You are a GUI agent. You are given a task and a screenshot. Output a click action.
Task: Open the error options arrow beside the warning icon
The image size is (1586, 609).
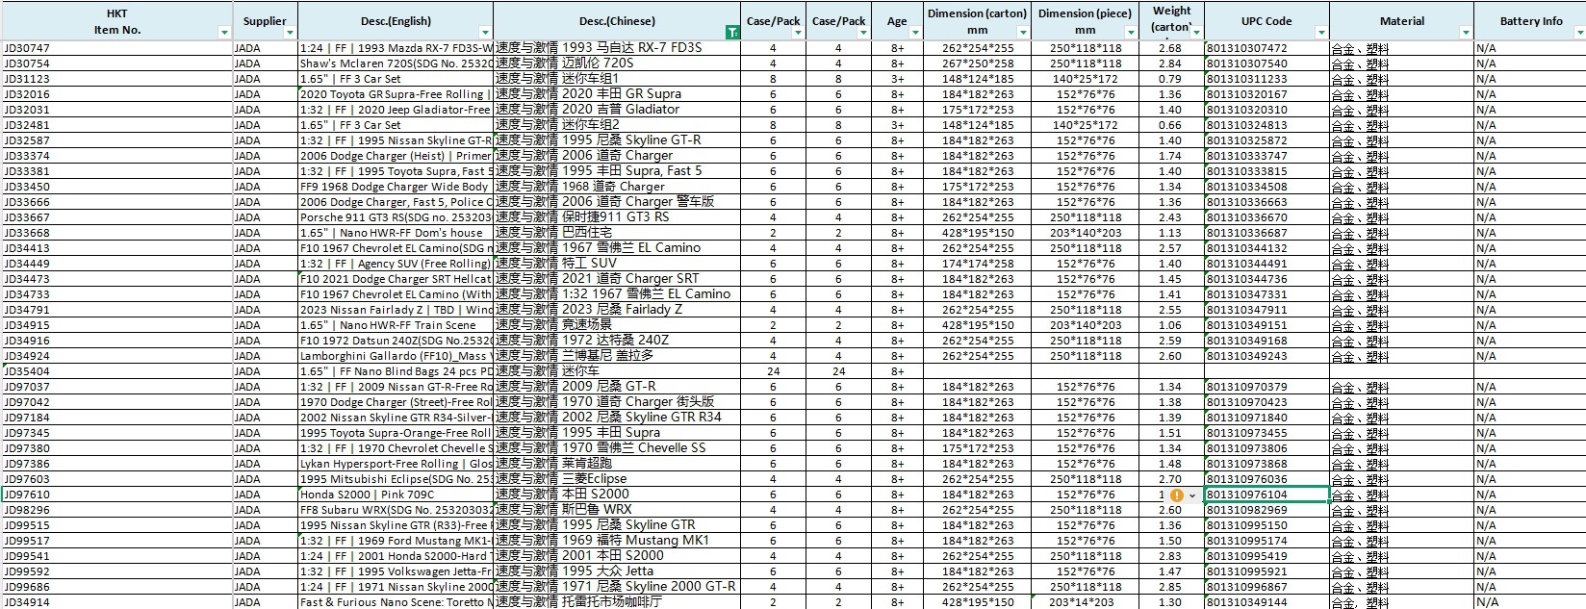tap(1192, 495)
